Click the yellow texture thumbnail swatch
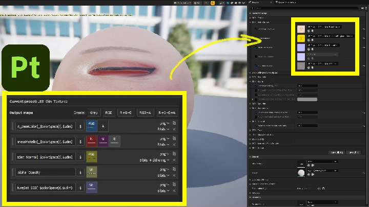The height and width of the screenshot is (207, 369). tap(301, 37)
